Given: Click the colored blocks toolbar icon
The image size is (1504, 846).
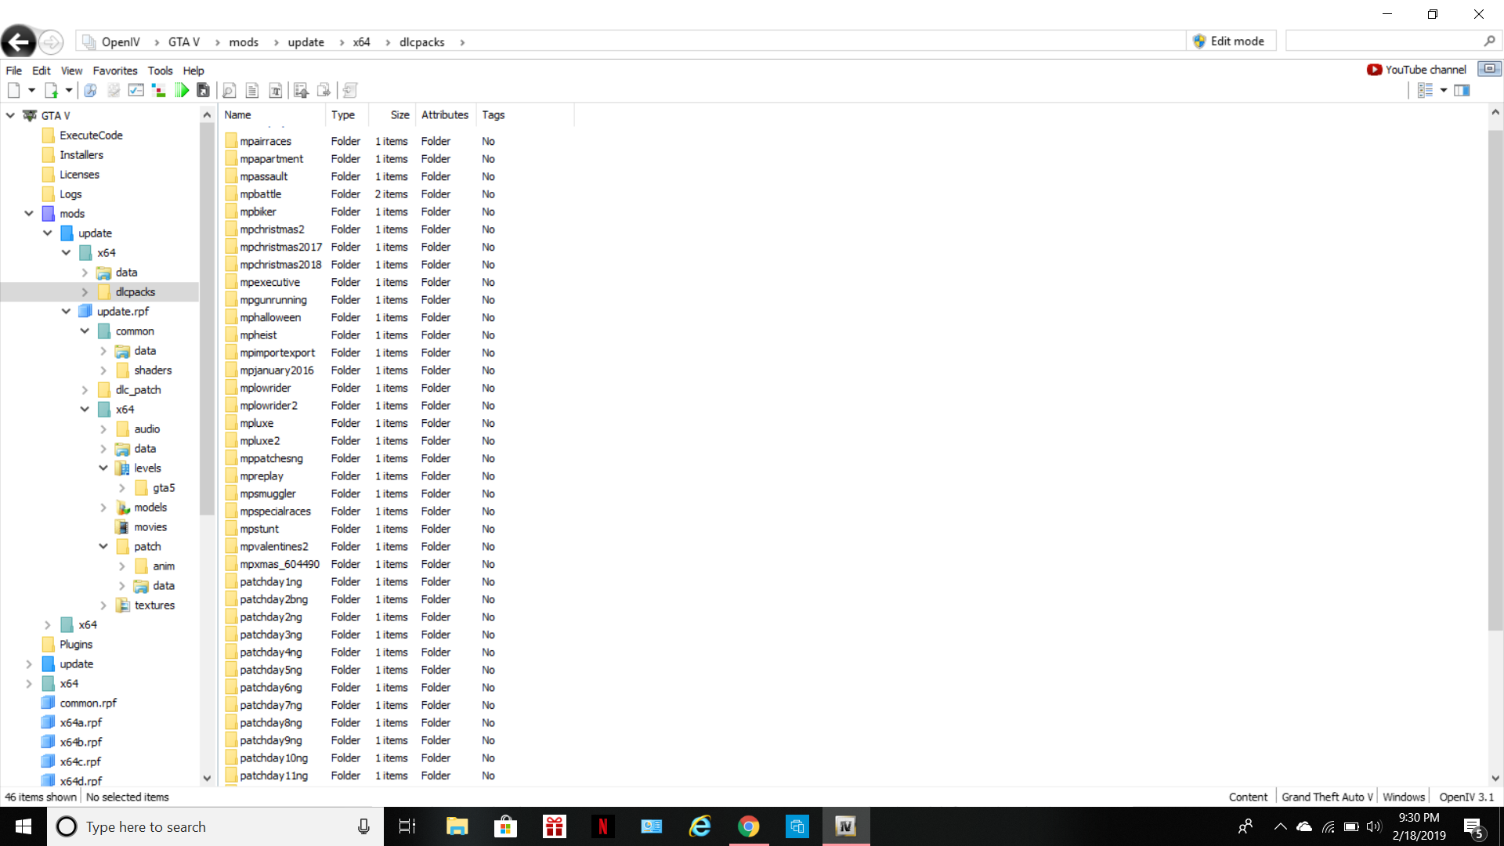Looking at the screenshot, I should 158,91.
